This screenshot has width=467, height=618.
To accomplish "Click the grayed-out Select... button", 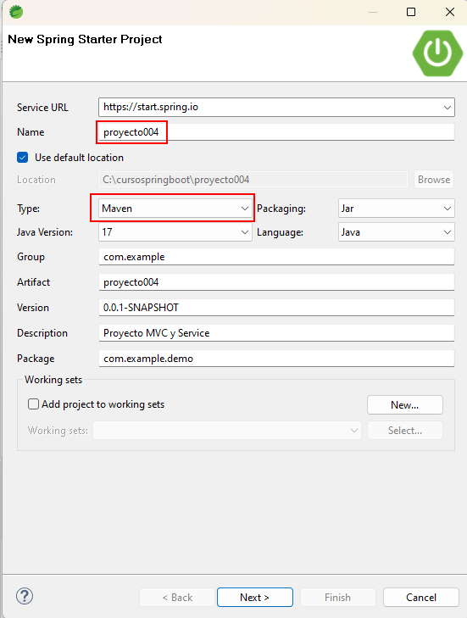I will (405, 431).
